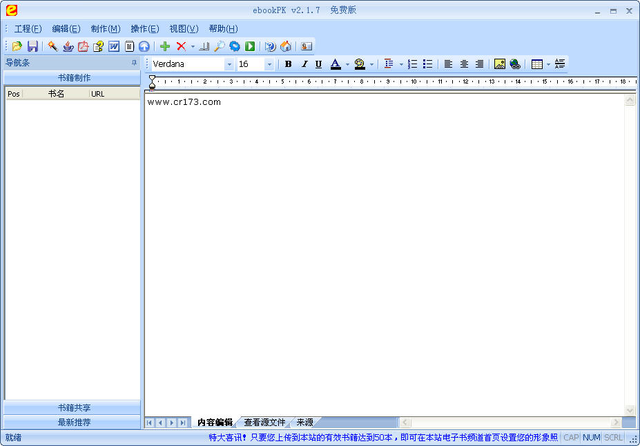Click the font color A swatch
Screen dimensions: 640x446
pyautogui.click(x=336, y=64)
